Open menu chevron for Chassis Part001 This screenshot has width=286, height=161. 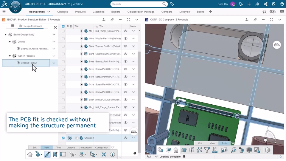[54, 63]
